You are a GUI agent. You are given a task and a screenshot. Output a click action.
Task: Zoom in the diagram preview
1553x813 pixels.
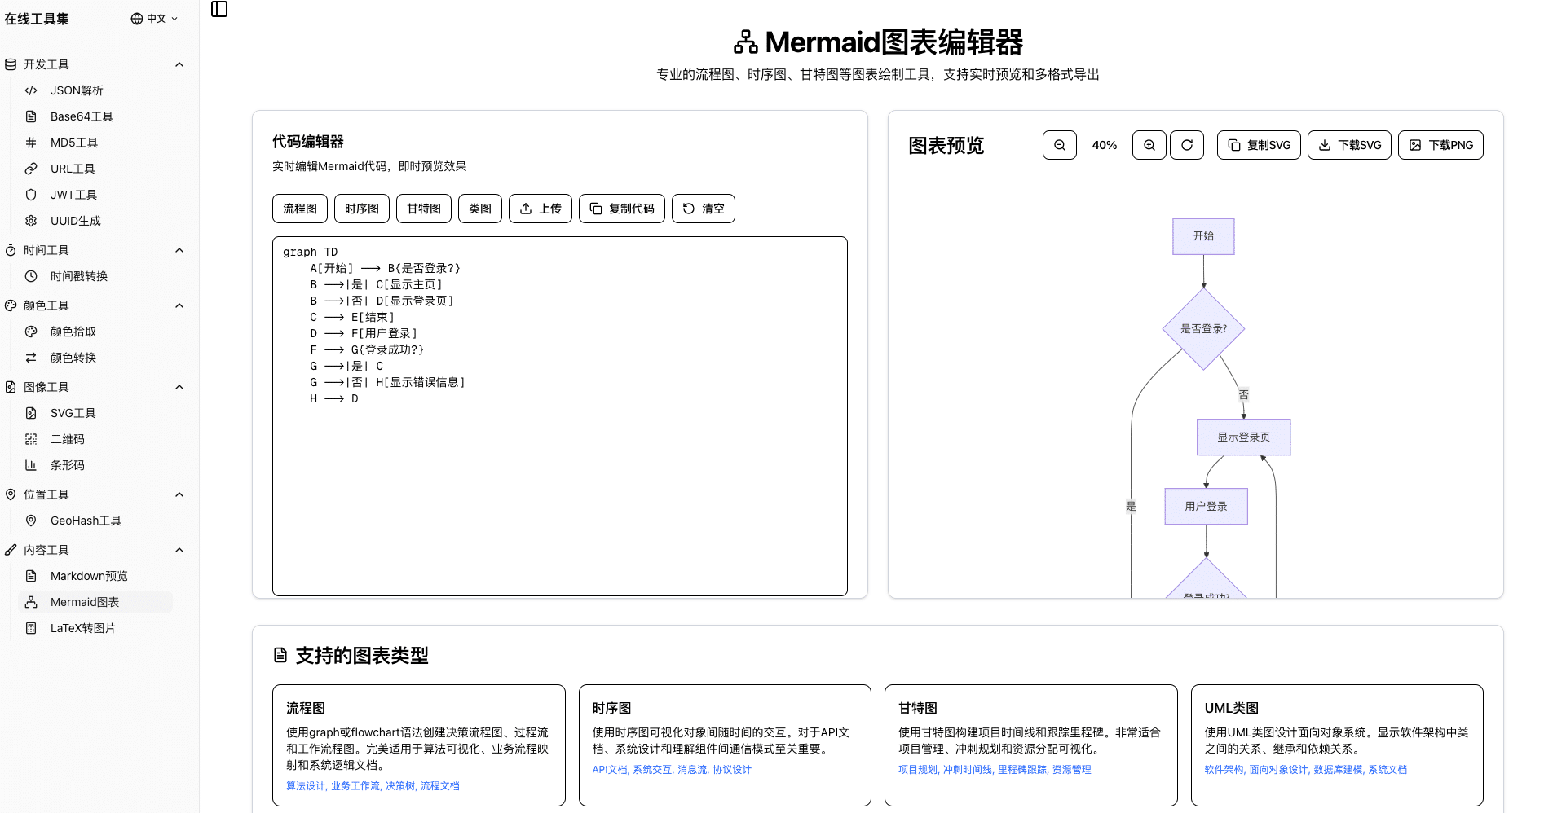(x=1149, y=145)
